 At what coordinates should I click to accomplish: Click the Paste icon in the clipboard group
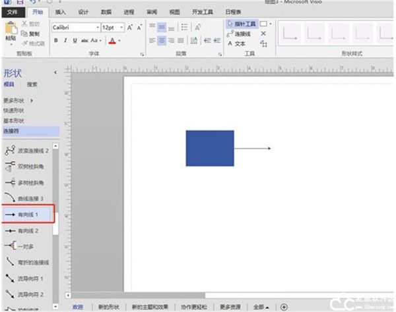(x=11, y=30)
